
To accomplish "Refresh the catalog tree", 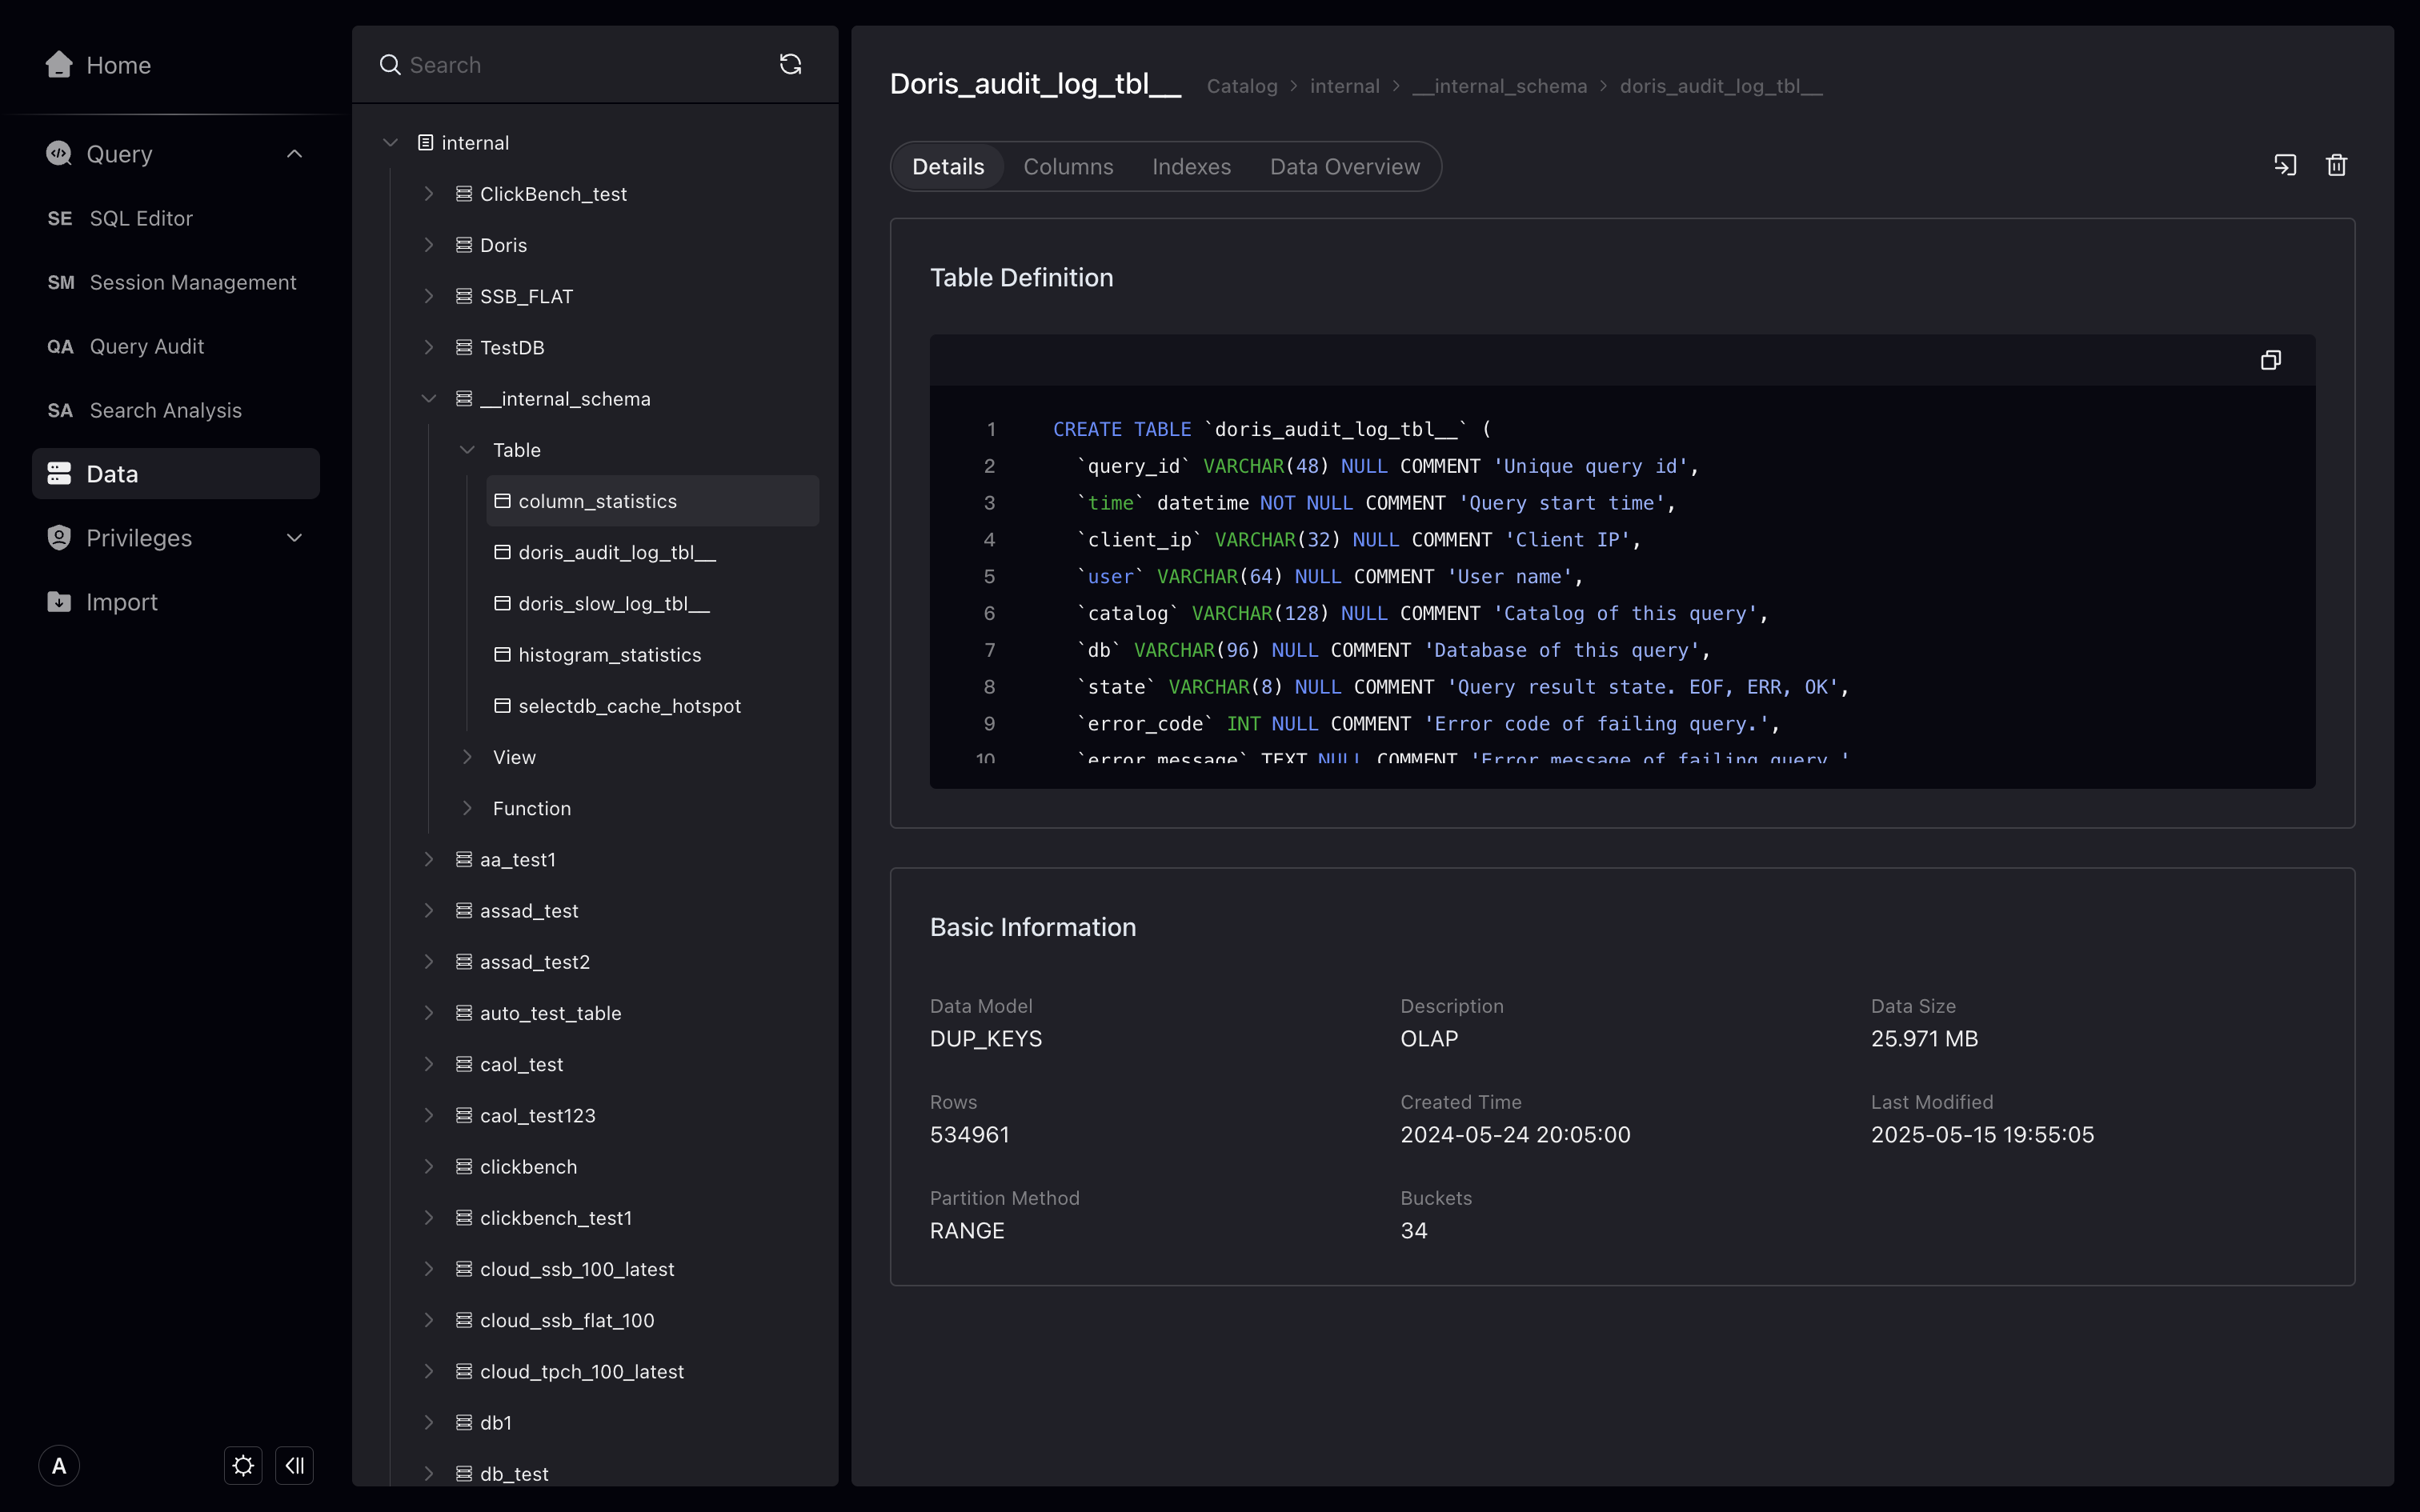I will click(790, 65).
